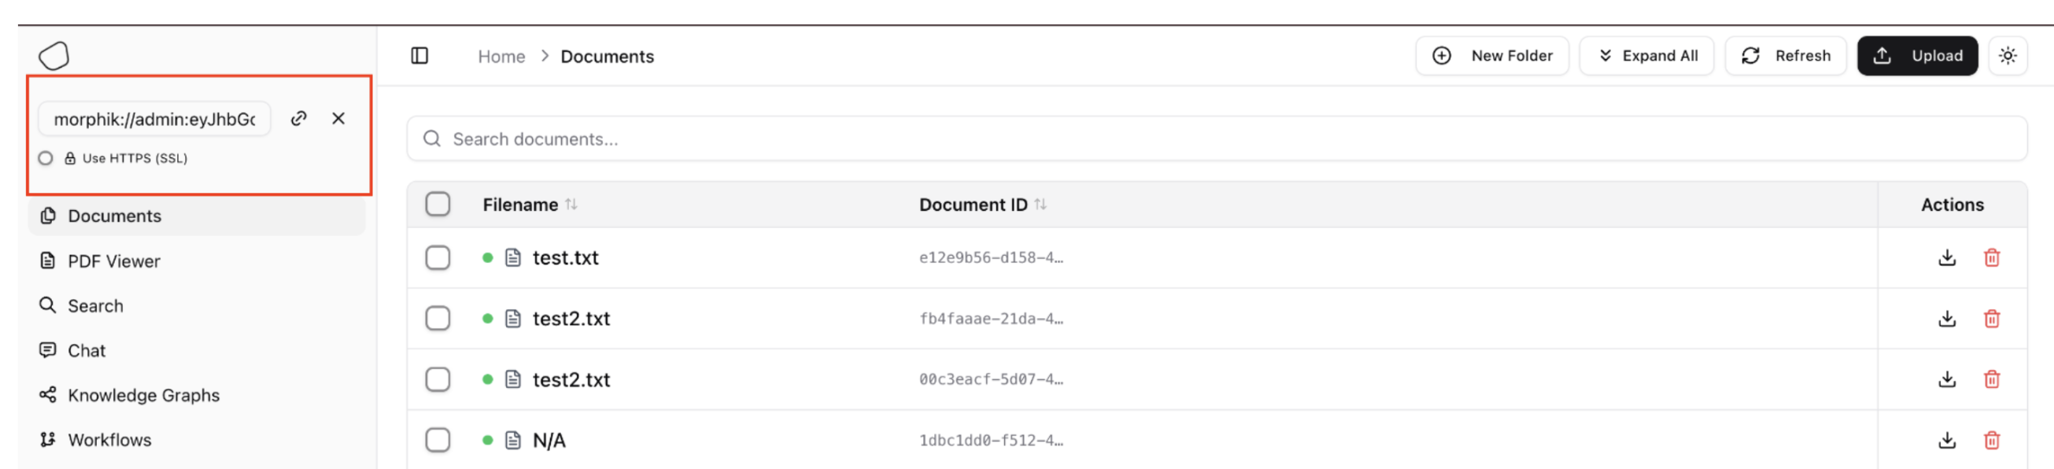This screenshot has width=2054, height=469.
Task: Delete the N/A document
Action: click(1993, 439)
